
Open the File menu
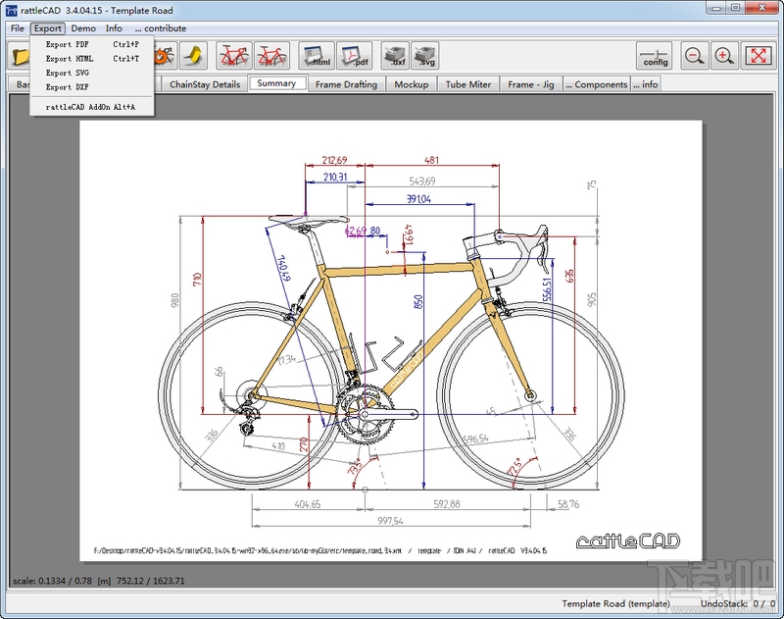coord(17,28)
